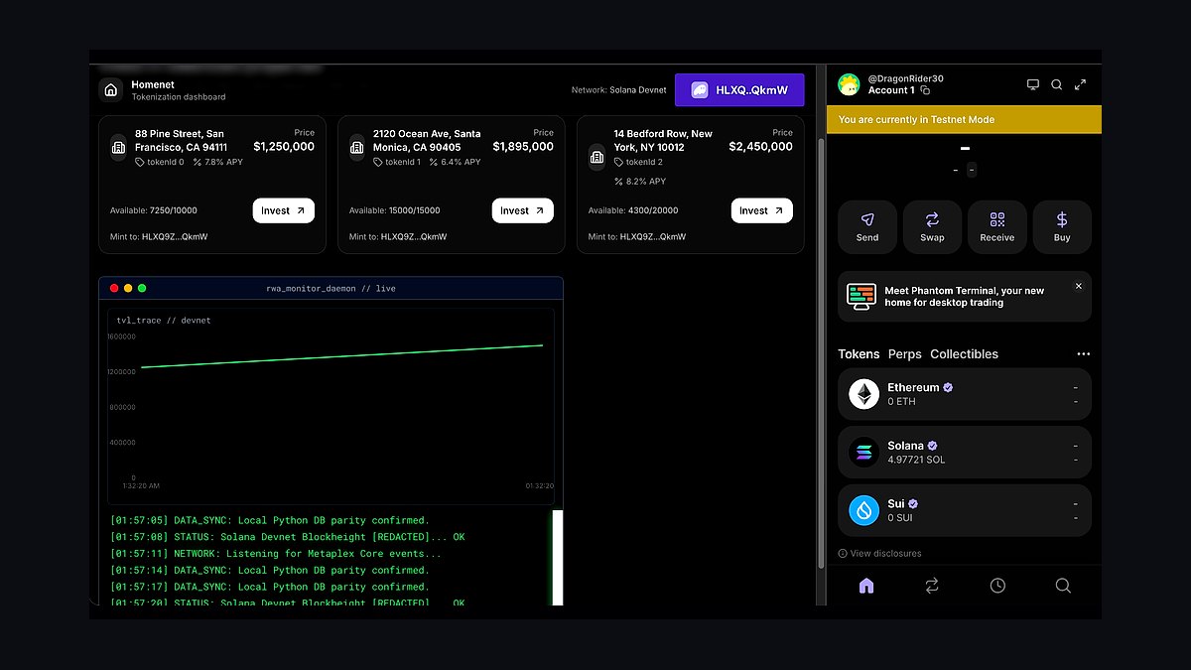Viewport: 1191px width, 670px height.
Task: Open the swap tab in bottom navigation
Action: click(x=932, y=586)
